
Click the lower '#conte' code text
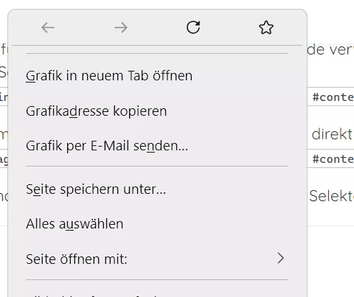[333, 159]
